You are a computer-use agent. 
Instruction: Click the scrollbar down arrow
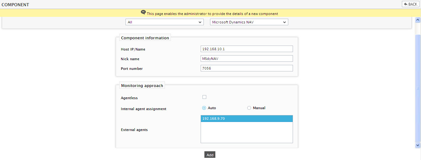[x=417, y=145]
